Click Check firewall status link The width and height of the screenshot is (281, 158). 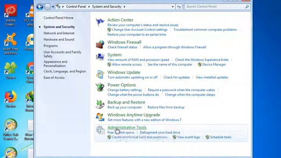click(122, 47)
